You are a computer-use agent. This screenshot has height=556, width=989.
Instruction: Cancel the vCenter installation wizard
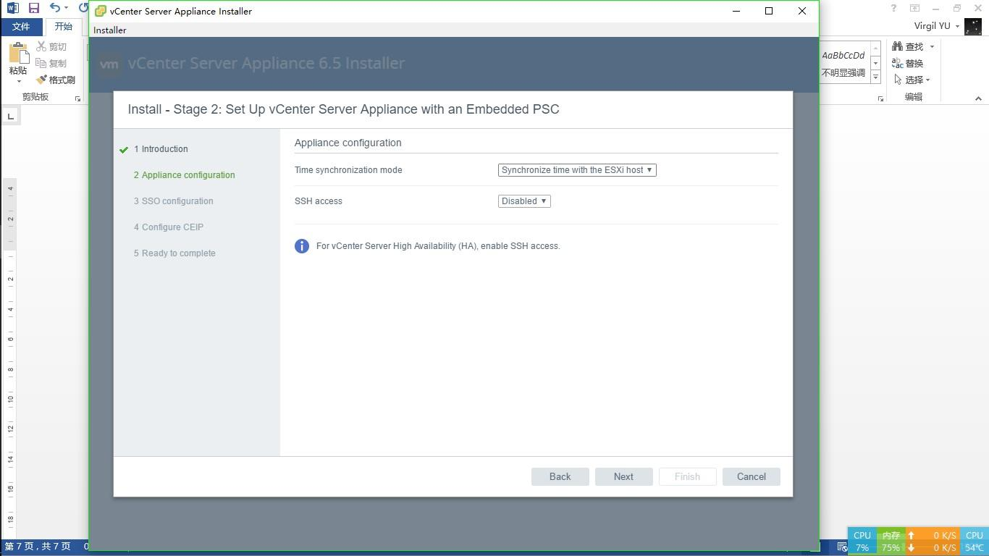tap(751, 476)
